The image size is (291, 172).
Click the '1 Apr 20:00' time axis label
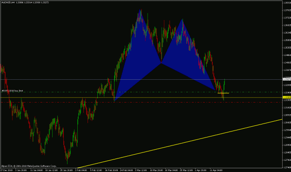click(201, 170)
